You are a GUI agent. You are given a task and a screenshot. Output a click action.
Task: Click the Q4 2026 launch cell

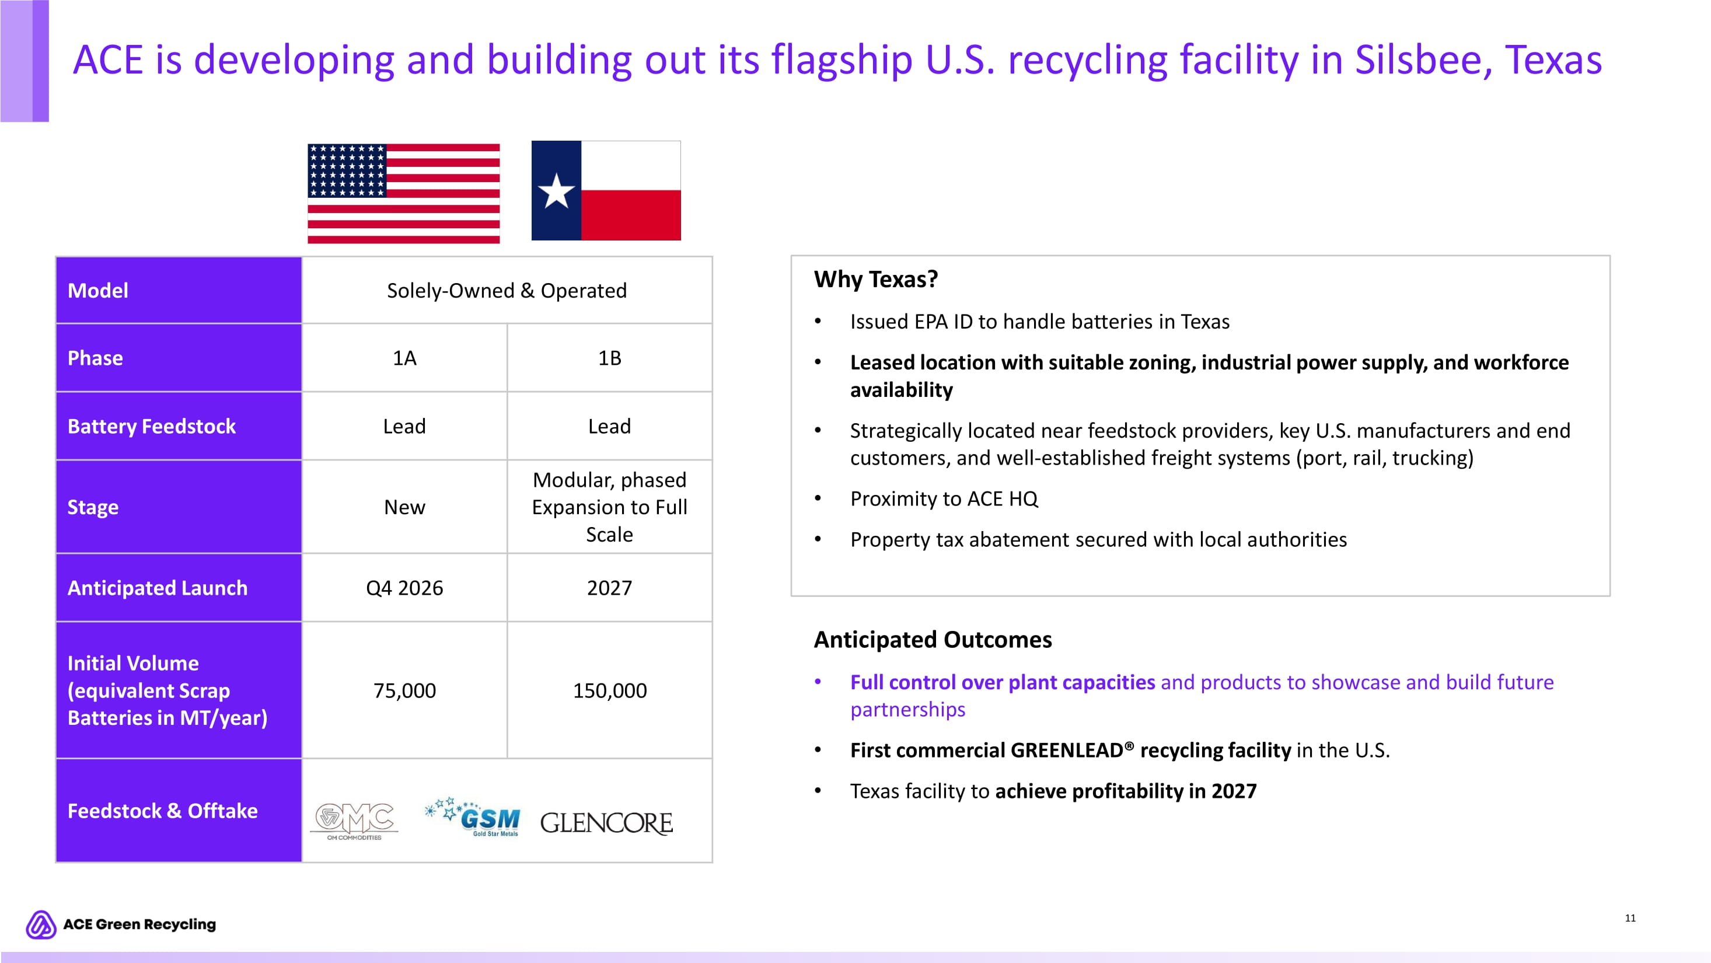[x=404, y=588]
